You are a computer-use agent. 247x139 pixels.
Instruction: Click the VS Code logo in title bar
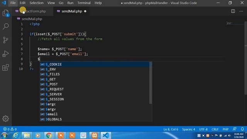[3, 3]
